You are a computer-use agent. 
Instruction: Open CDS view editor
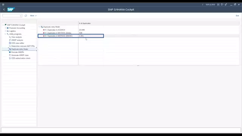point(18,43)
